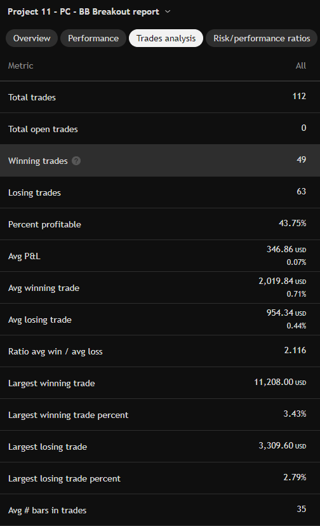The height and width of the screenshot is (526, 320).
Task: Click the Metric column header
Action: tap(21, 66)
